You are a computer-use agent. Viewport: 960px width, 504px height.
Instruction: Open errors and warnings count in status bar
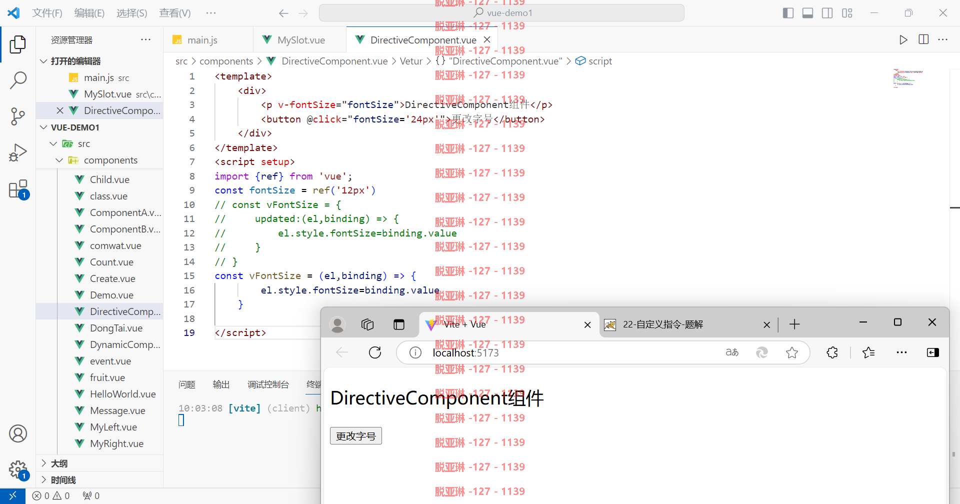[51, 496]
